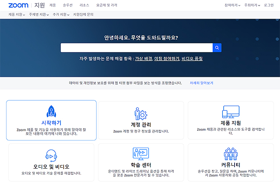Open the 학습 센터 card title
The height and width of the screenshot is (184, 280).
[141, 165]
